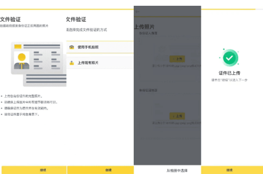Choose the 上传现有照片 option row

click(100, 63)
